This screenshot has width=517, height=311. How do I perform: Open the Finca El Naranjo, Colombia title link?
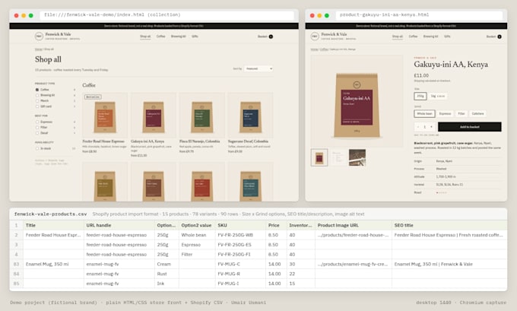tap(199, 141)
